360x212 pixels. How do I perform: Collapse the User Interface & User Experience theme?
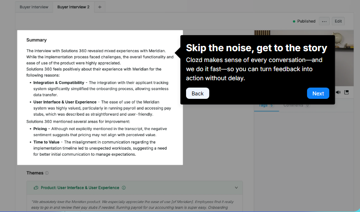click(236, 188)
